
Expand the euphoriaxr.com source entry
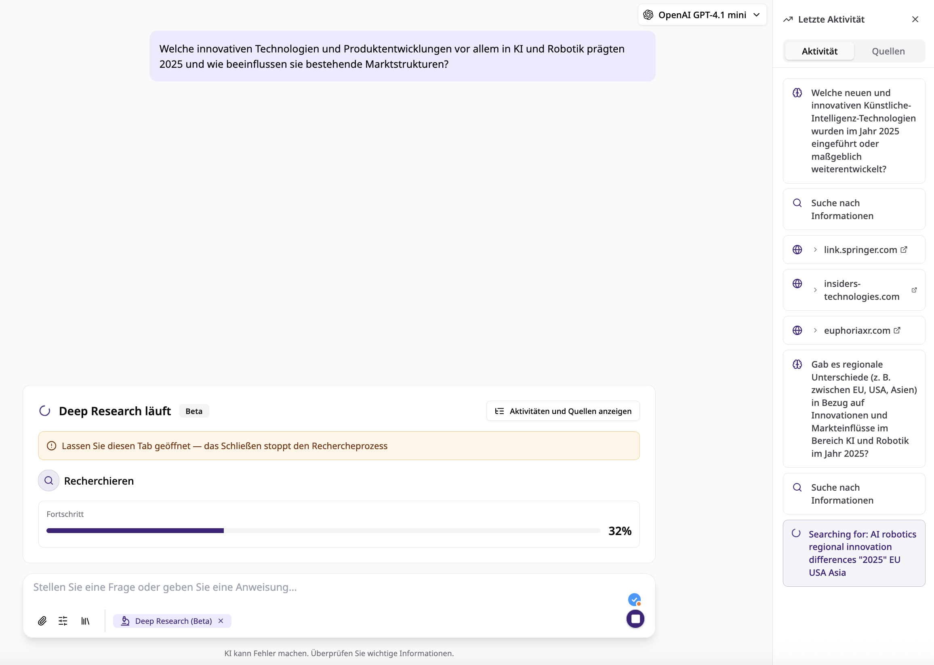coord(815,330)
